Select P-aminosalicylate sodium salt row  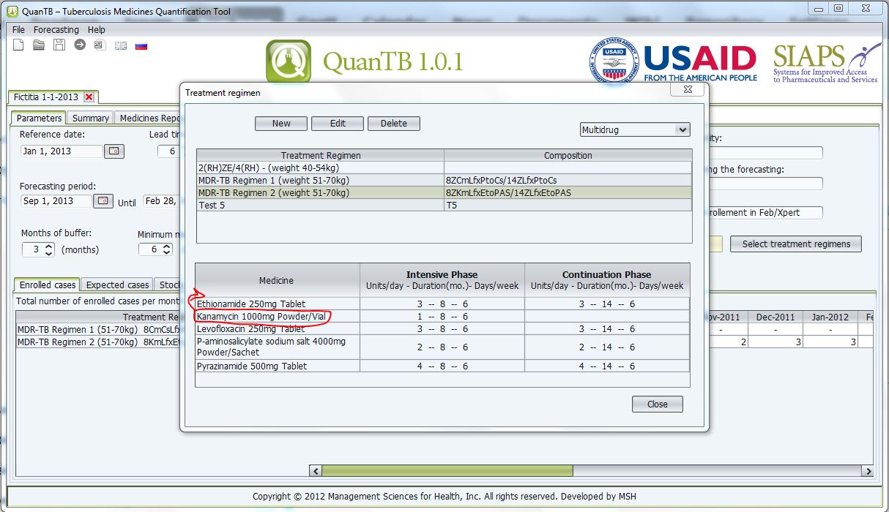coord(442,347)
